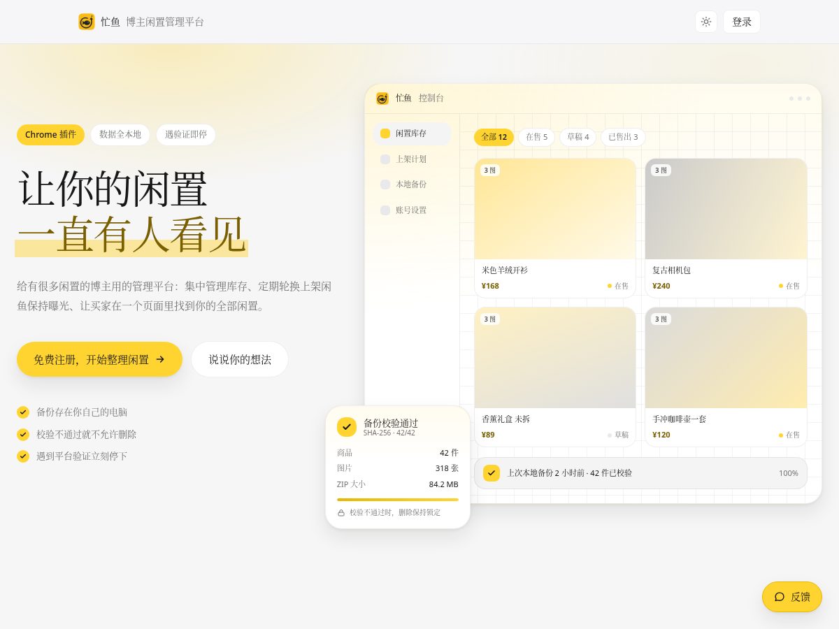This screenshot has height=629, width=839.
Task: Click the ¥240 price text
Action: pos(661,286)
